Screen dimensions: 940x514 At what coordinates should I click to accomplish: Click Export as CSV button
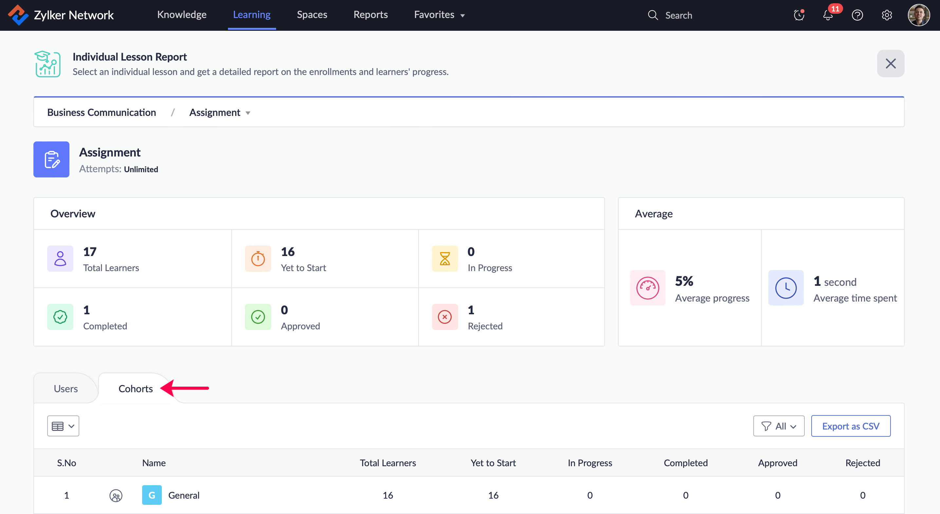tap(851, 426)
